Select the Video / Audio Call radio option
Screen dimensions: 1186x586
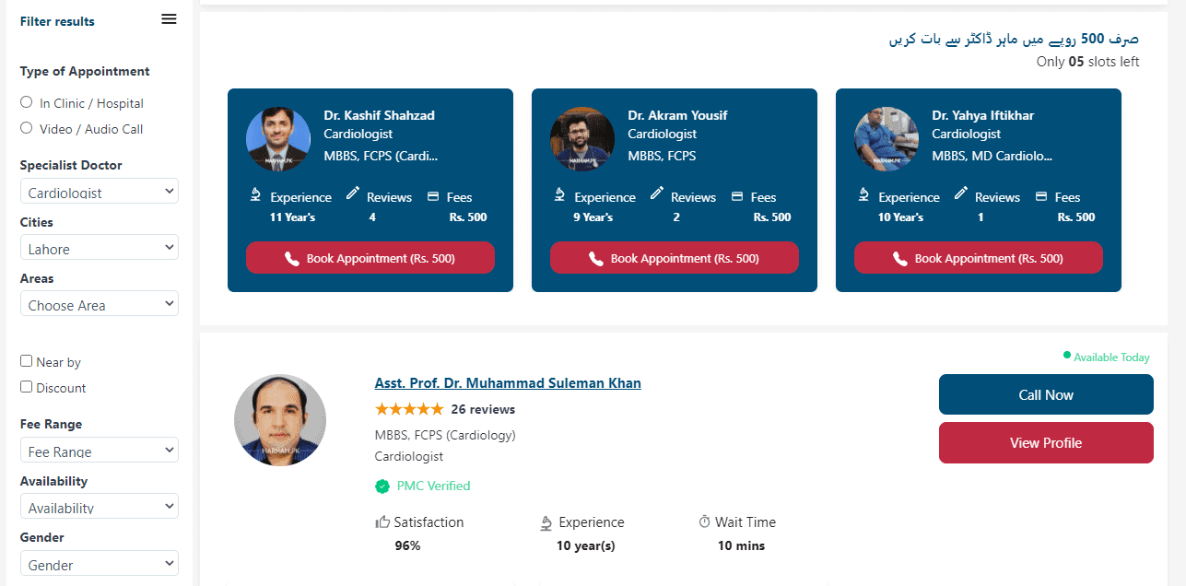(x=27, y=128)
